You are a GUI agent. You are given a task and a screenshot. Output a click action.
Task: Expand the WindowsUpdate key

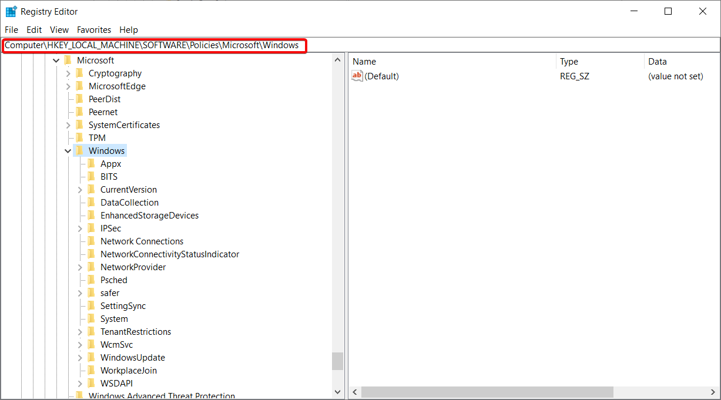coord(80,358)
